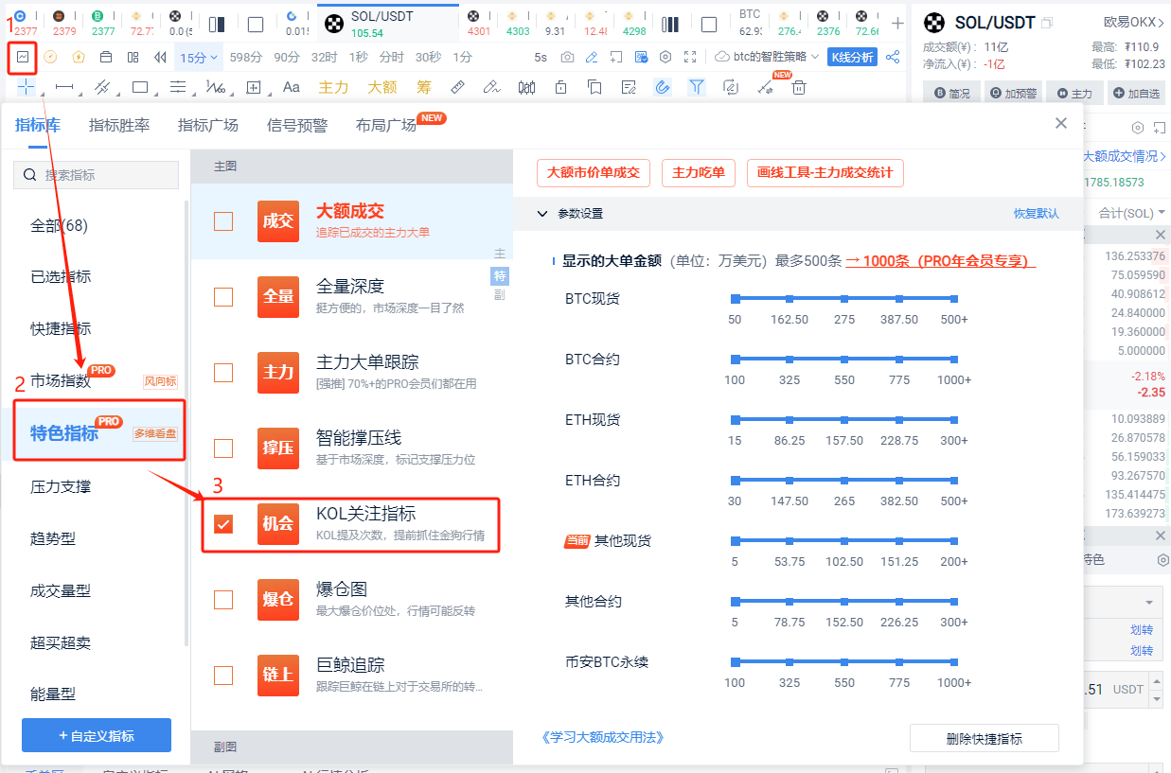Click the BTC现货 amount slider track
1171x773 pixels.
[x=844, y=299]
